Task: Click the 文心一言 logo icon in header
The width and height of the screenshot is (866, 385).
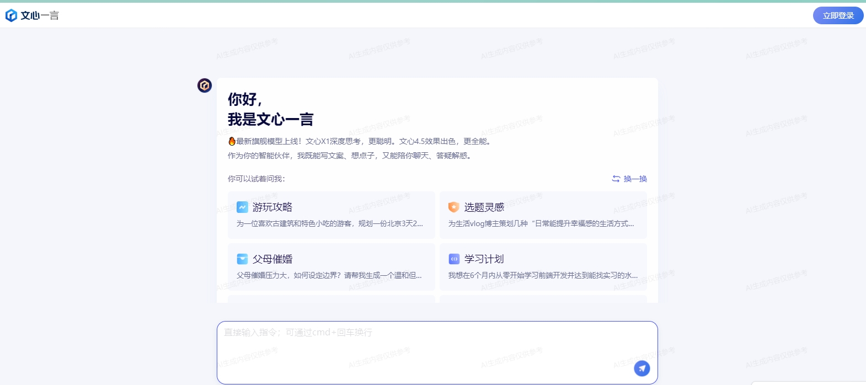Action: pyautogui.click(x=11, y=15)
